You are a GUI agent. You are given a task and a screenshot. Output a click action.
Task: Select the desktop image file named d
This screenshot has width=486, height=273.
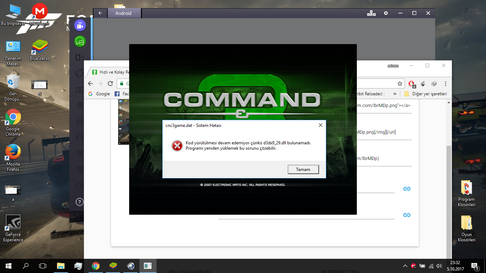pos(39,87)
